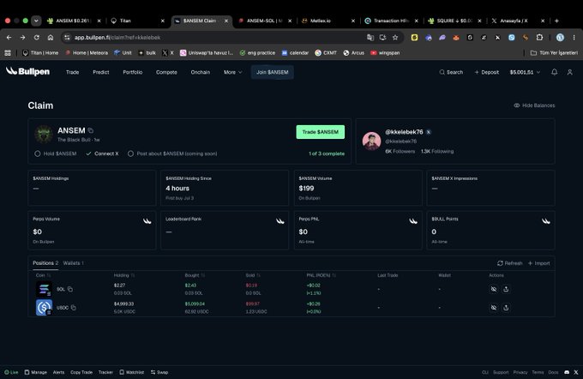Open the Discord icon in footer
Screen dimensions: 583x379
coord(567,372)
